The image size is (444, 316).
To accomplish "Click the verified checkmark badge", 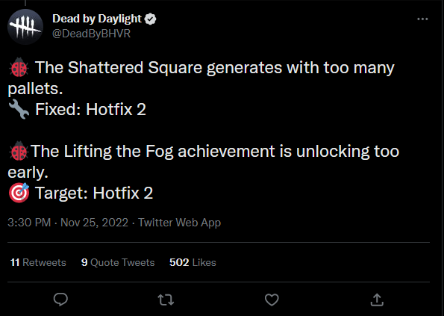I will pyautogui.click(x=150, y=19).
